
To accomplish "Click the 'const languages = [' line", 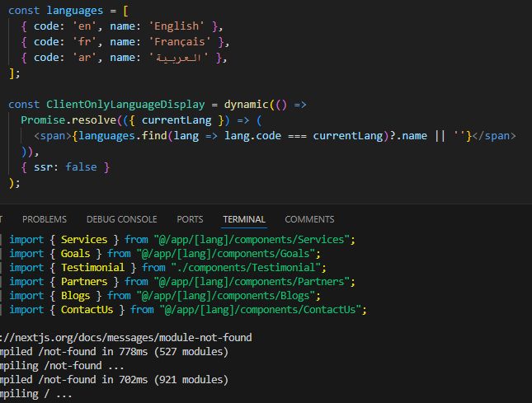I will [x=68, y=11].
